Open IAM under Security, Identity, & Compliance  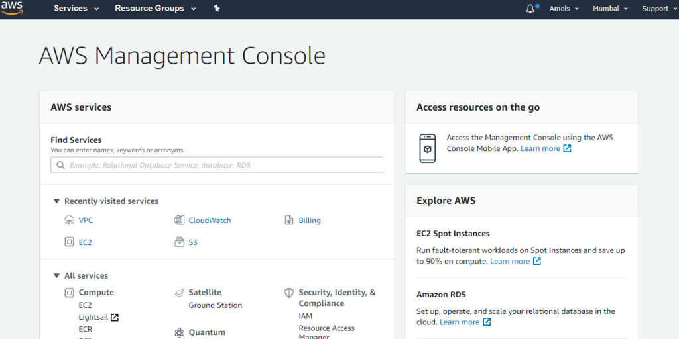coord(305,316)
